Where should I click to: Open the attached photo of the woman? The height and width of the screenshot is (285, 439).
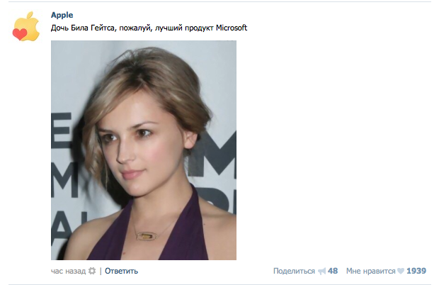coord(144,150)
